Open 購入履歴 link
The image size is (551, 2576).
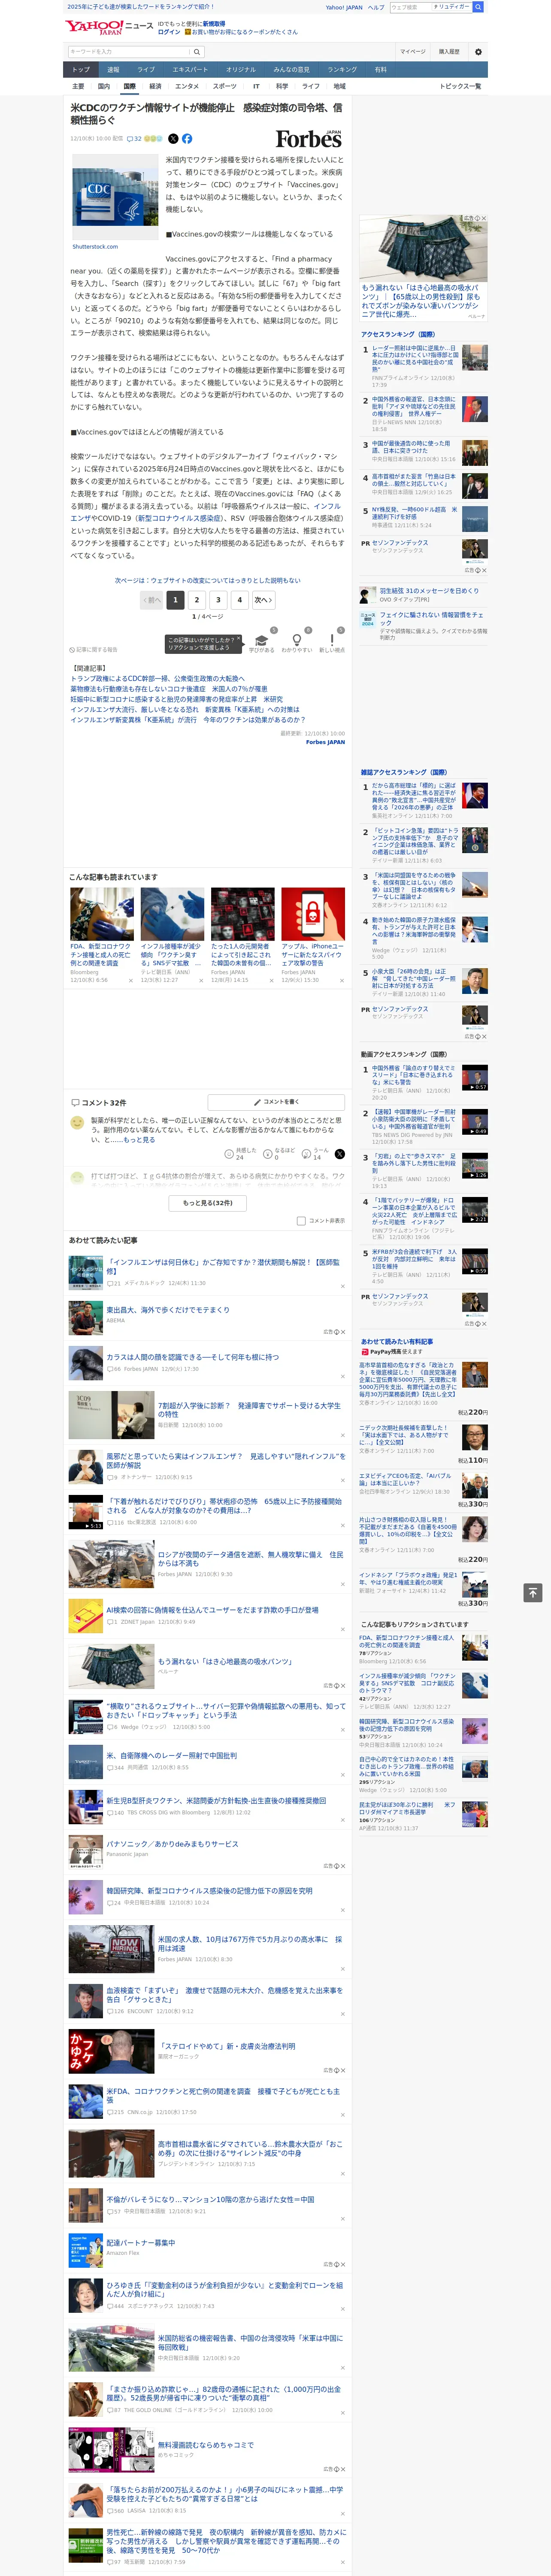[x=449, y=52]
